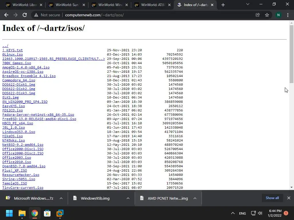Screen dimensions: 294x220
Task: Download HBCD_PE_x64.iso
Action: click(x=18, y=123)
